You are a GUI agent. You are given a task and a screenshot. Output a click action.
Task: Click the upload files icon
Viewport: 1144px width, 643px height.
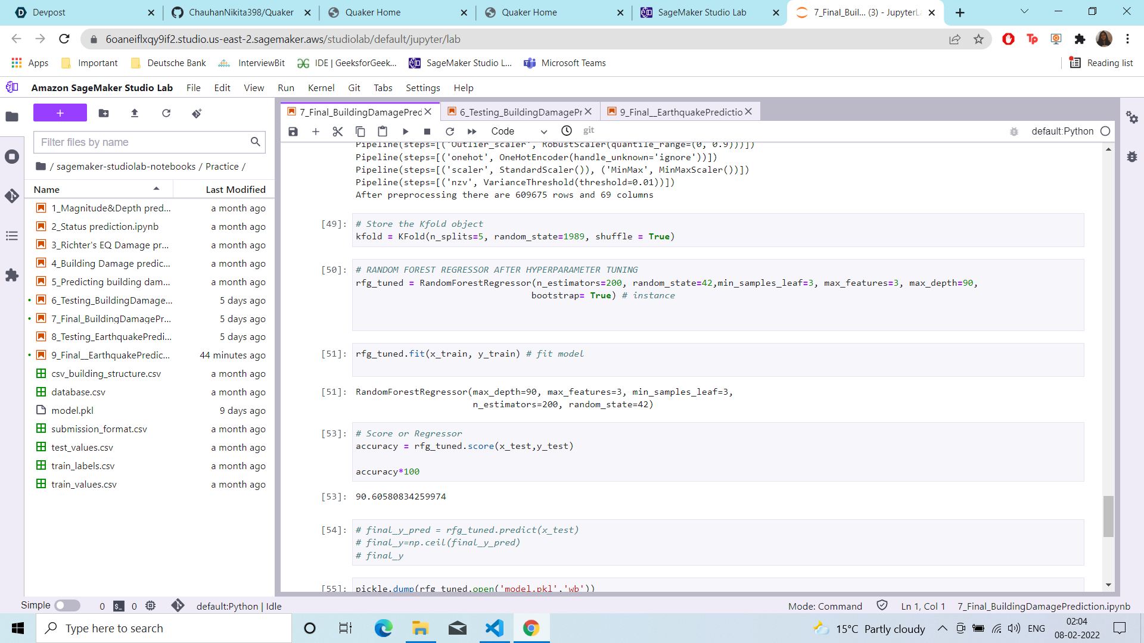point(135,113)
